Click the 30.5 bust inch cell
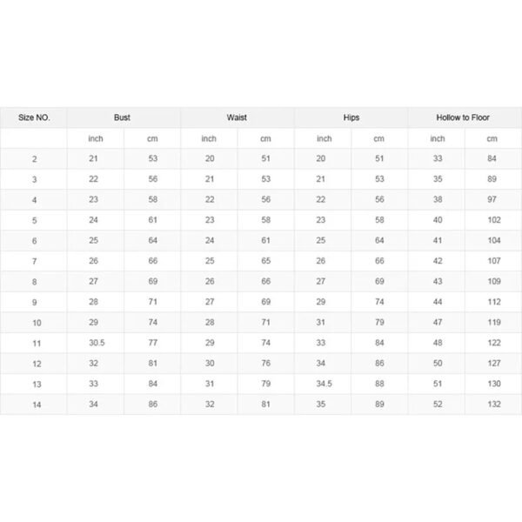Screen dimensions: 522x522 click(x=97, y=343)
